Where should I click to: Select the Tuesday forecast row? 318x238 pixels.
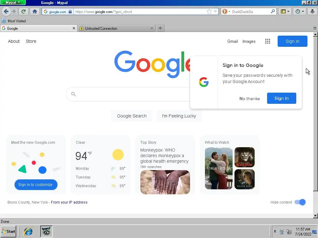click(x=101, y=177)
